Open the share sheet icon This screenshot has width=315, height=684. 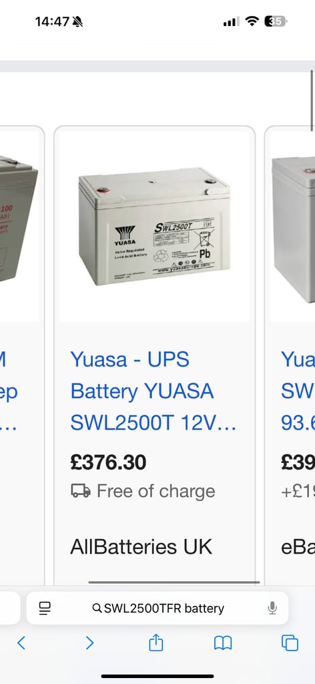click(156, 642)
